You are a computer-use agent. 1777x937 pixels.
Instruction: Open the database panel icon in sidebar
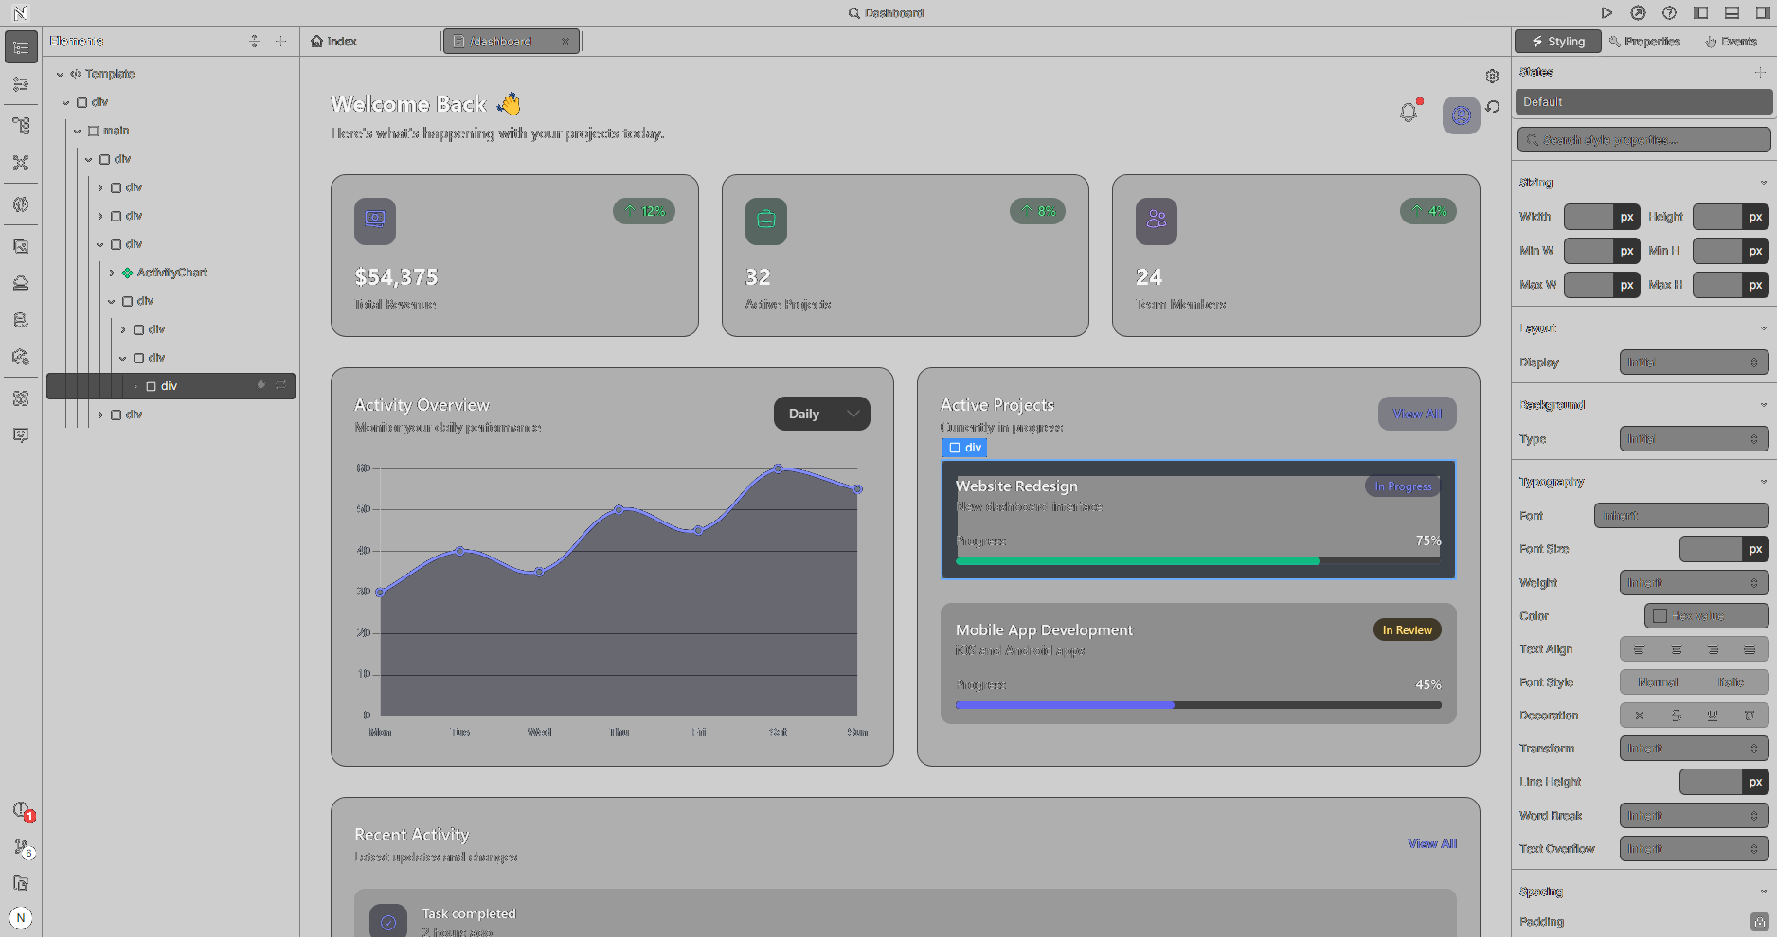point(21,320)
